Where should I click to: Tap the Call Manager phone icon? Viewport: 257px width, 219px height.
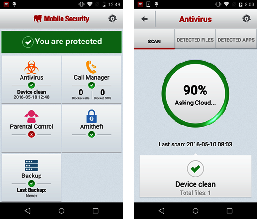(x=92, y=67)
